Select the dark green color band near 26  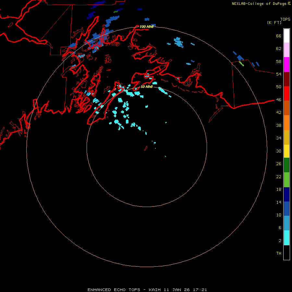coord(286,165)
